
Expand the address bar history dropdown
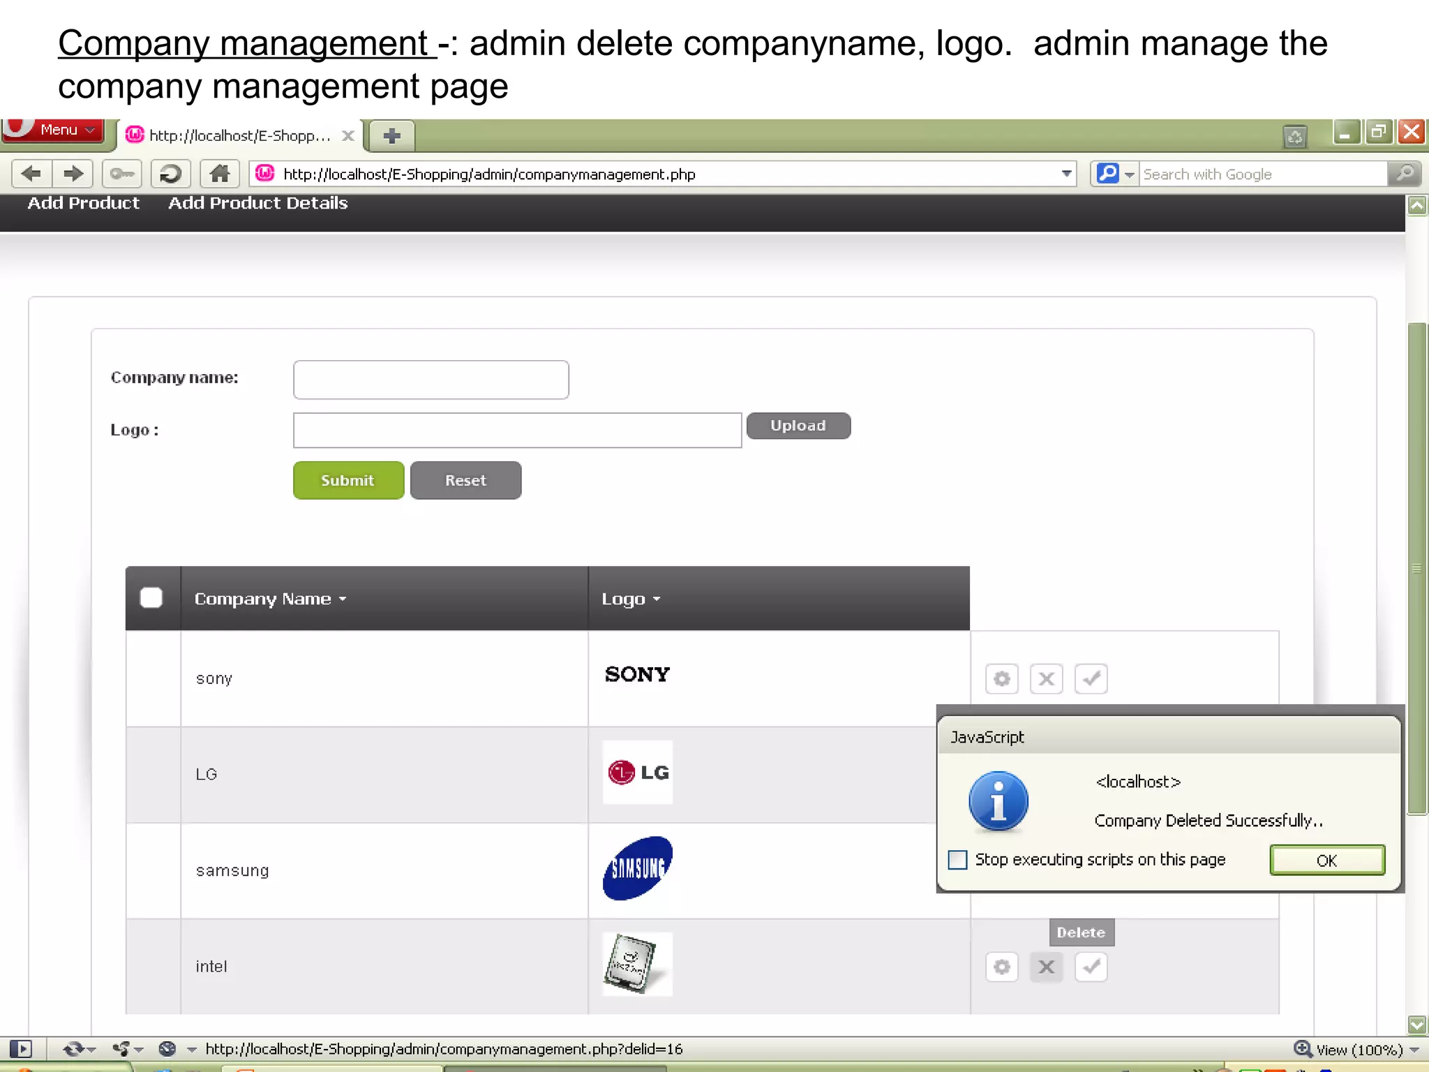tap(1066, 174)
